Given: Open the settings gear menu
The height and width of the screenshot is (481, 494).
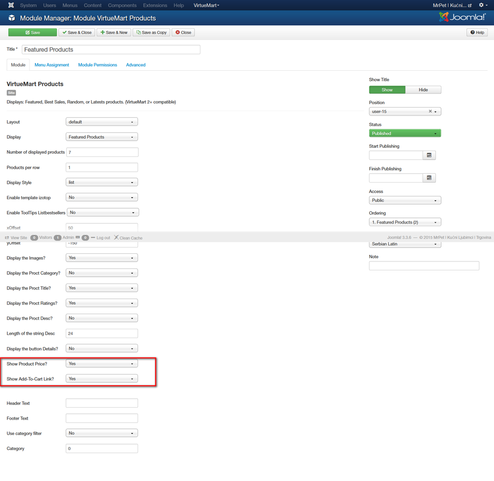Looking at the screenshot, I should 482,5.
